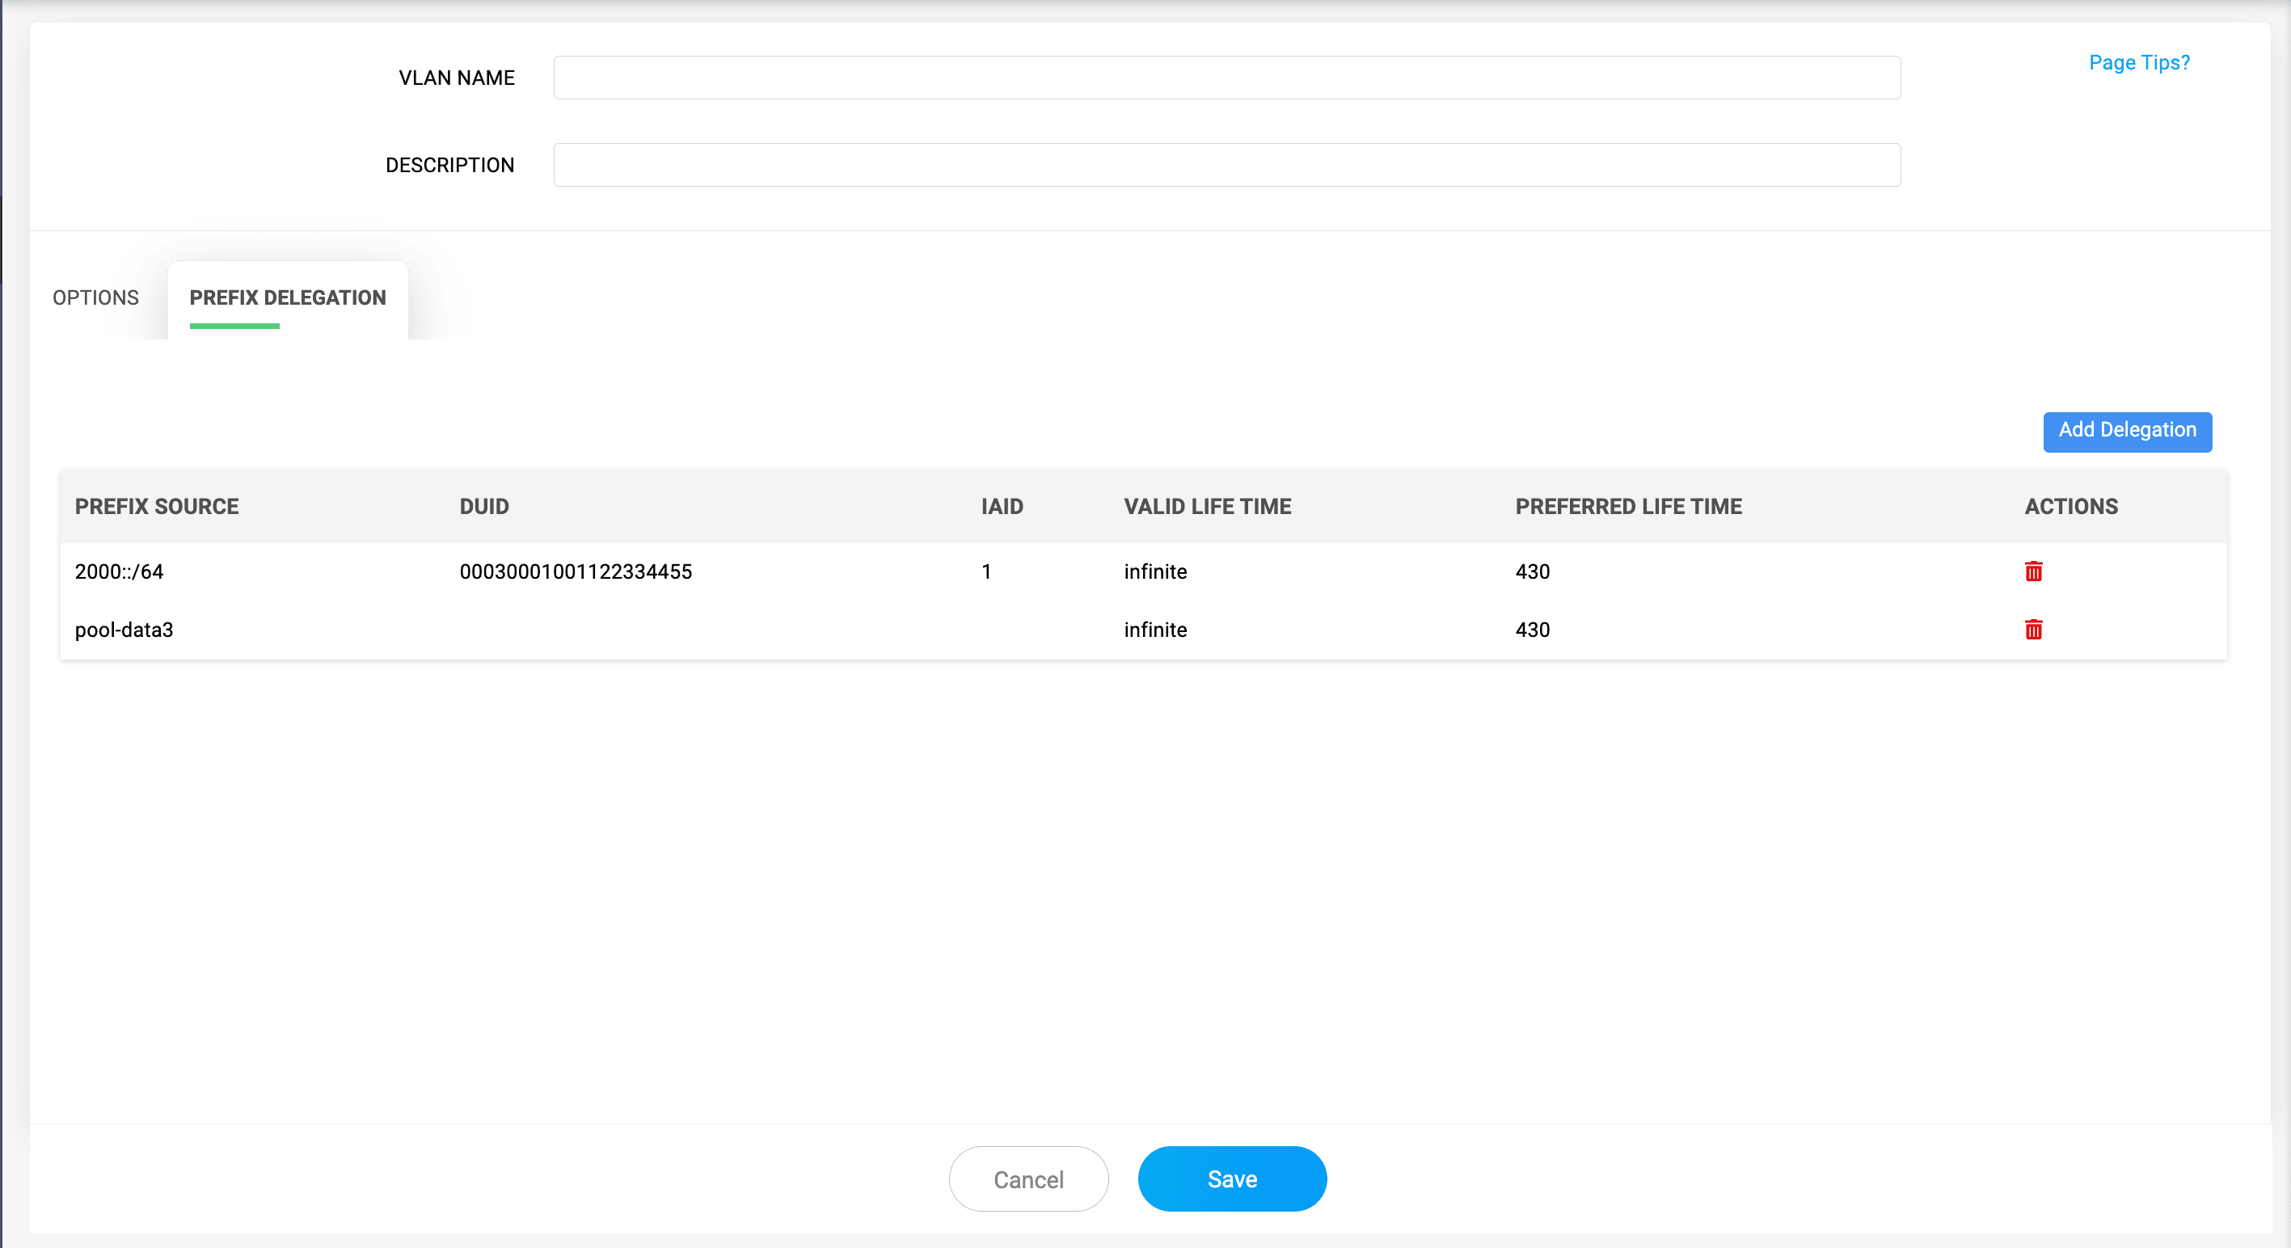Click the red trash icon beside 2000::/64 prefix source

pos(393,572)
